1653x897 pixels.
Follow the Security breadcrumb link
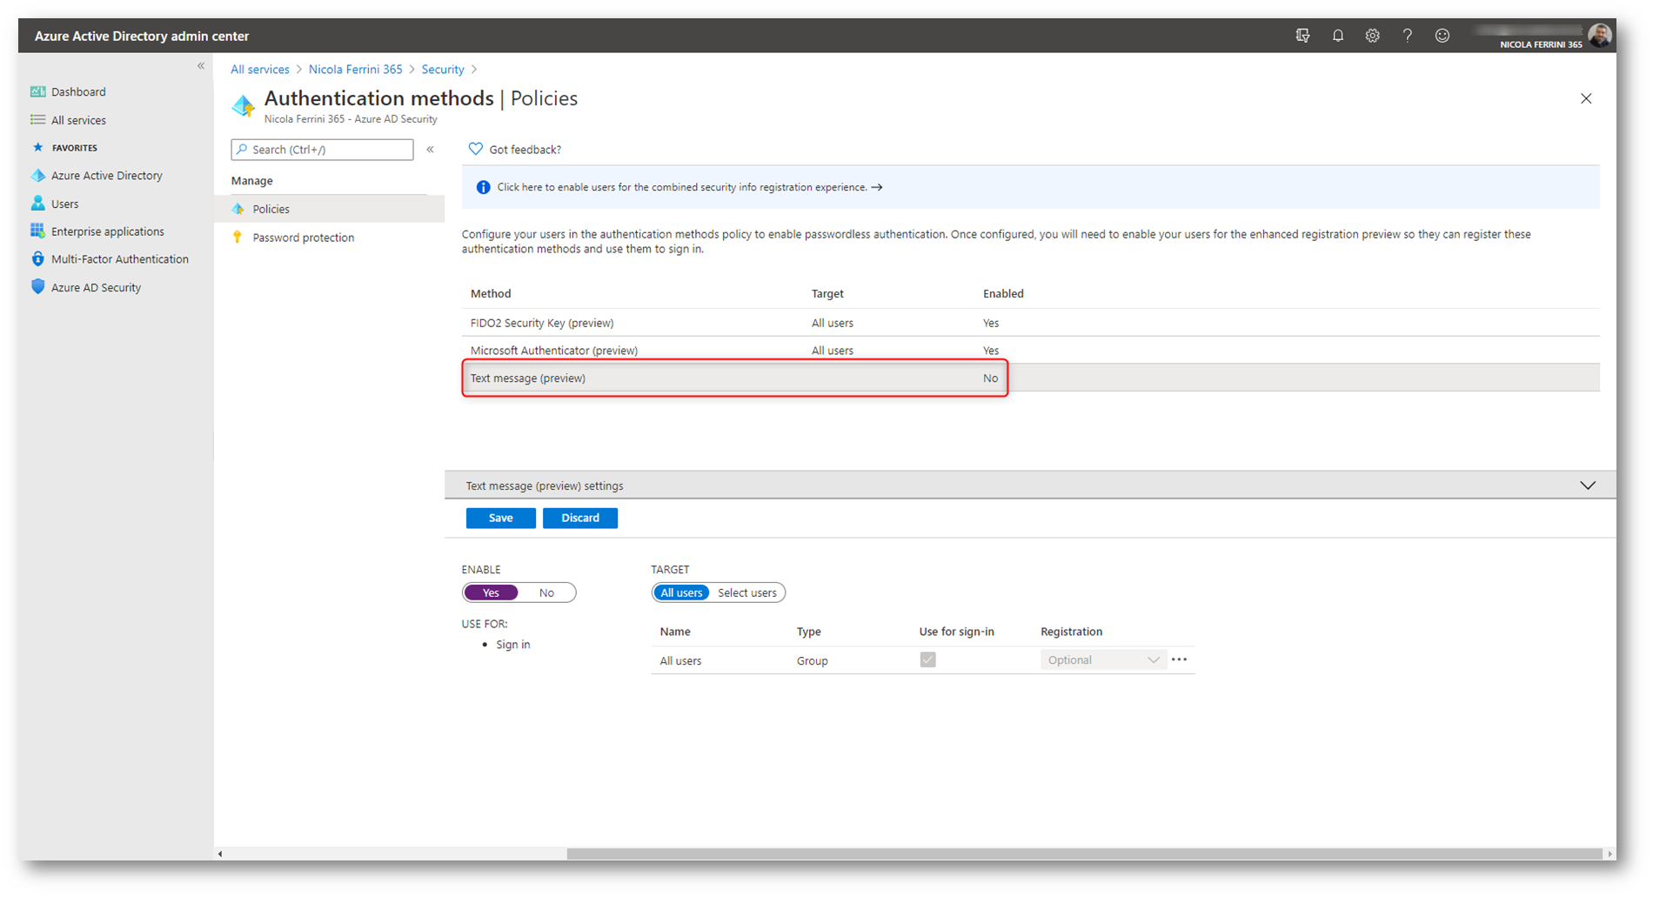pos(443,69)
